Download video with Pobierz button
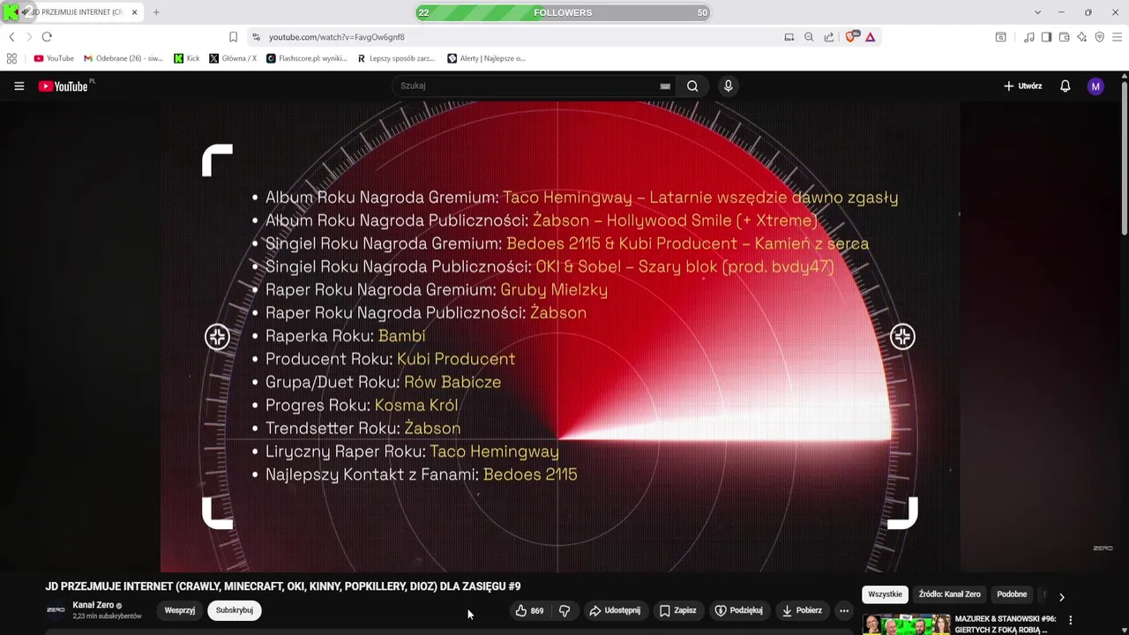The width and height of the screenshot is (1129, 635). (802, 610)
